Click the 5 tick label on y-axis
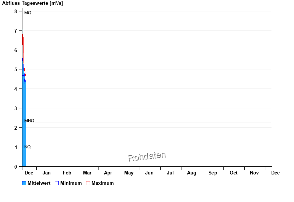Screen dimensions: 294x202 (16, 69)
